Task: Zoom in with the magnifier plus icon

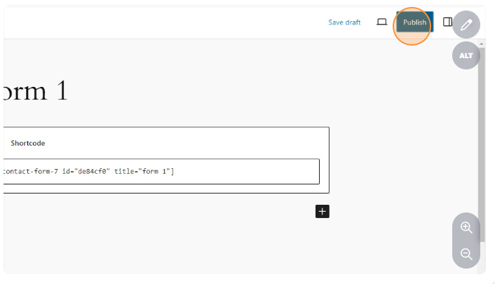Action: 466,227
